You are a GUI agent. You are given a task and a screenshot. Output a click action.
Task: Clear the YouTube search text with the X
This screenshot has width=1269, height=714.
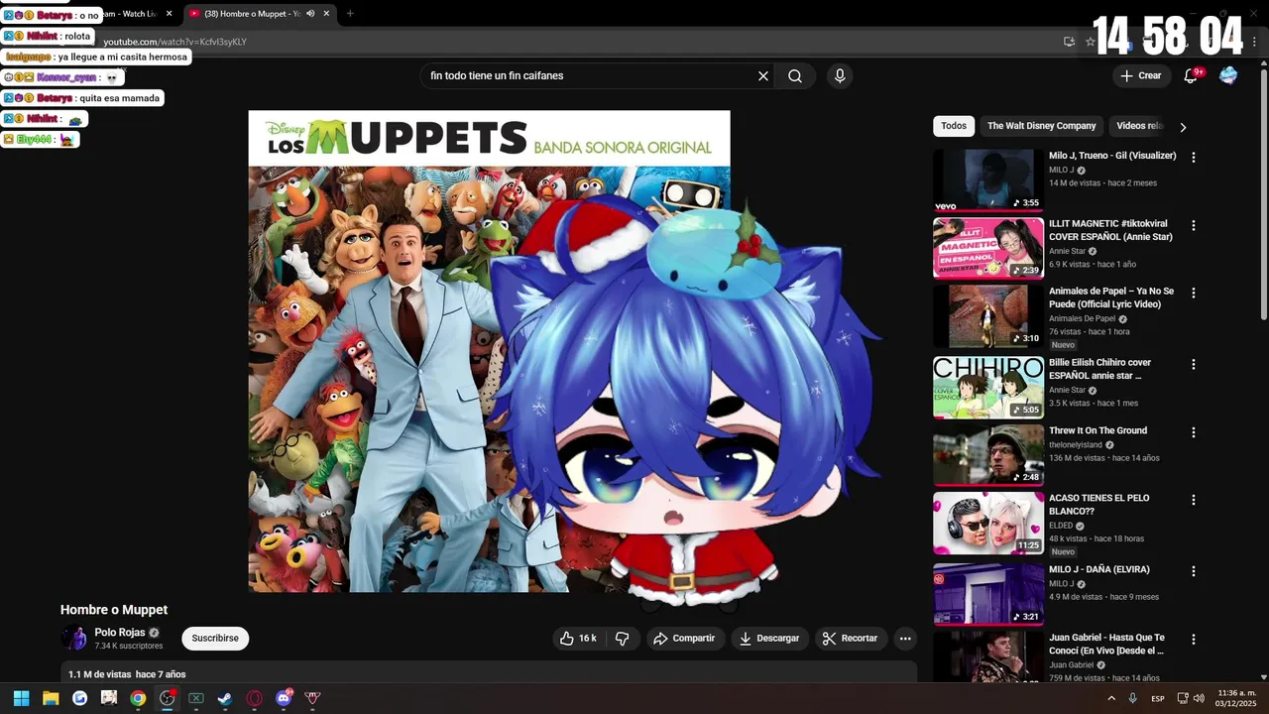click(763, 76)
